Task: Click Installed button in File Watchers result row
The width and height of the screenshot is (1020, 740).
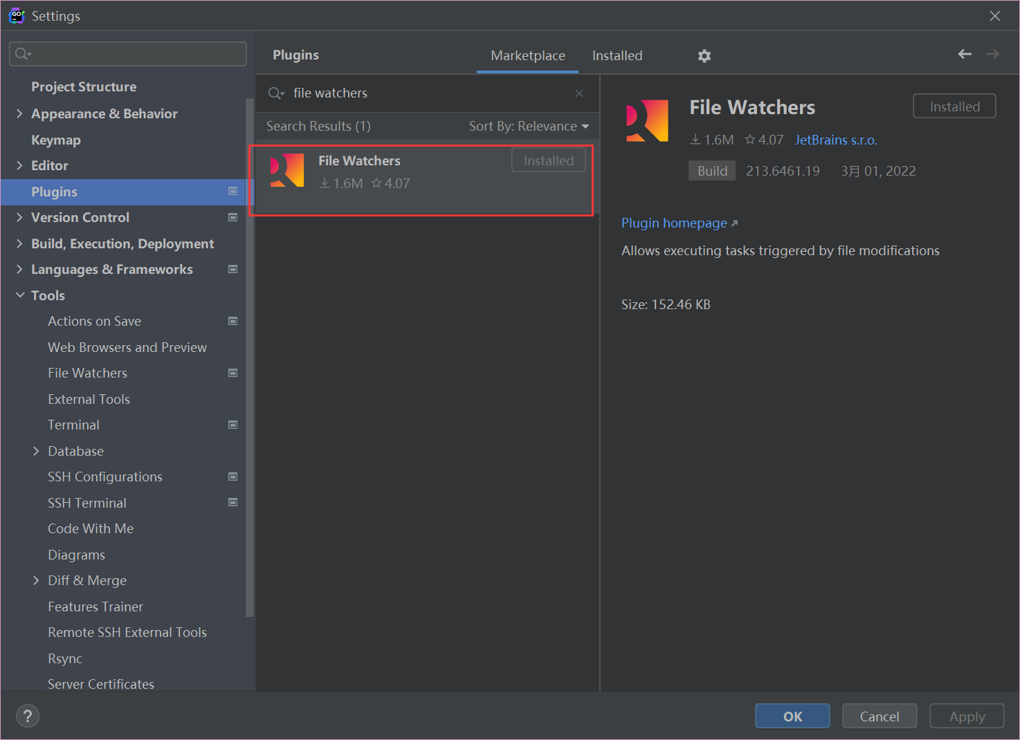Action: coord(549,160)
